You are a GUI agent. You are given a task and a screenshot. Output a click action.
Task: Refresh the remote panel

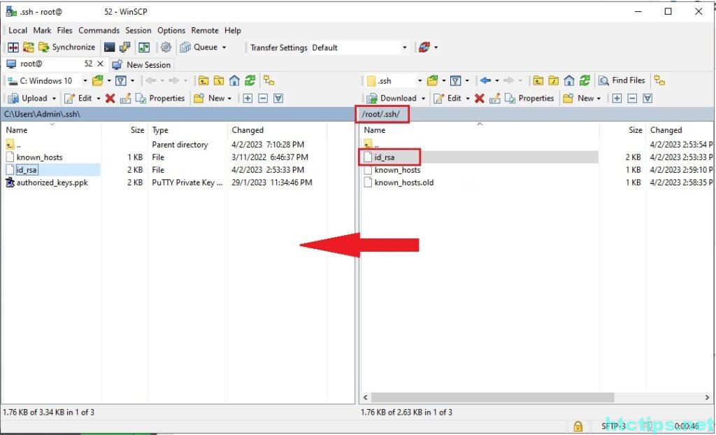(585, 81)
